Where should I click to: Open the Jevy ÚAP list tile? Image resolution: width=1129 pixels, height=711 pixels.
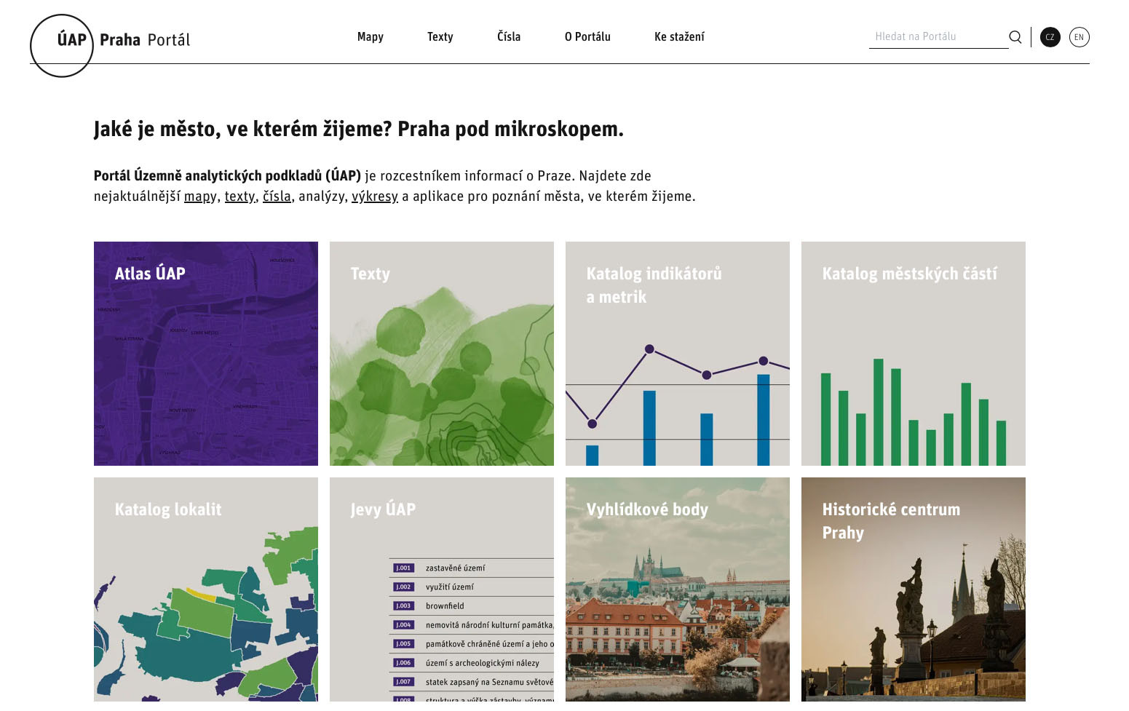442,589
